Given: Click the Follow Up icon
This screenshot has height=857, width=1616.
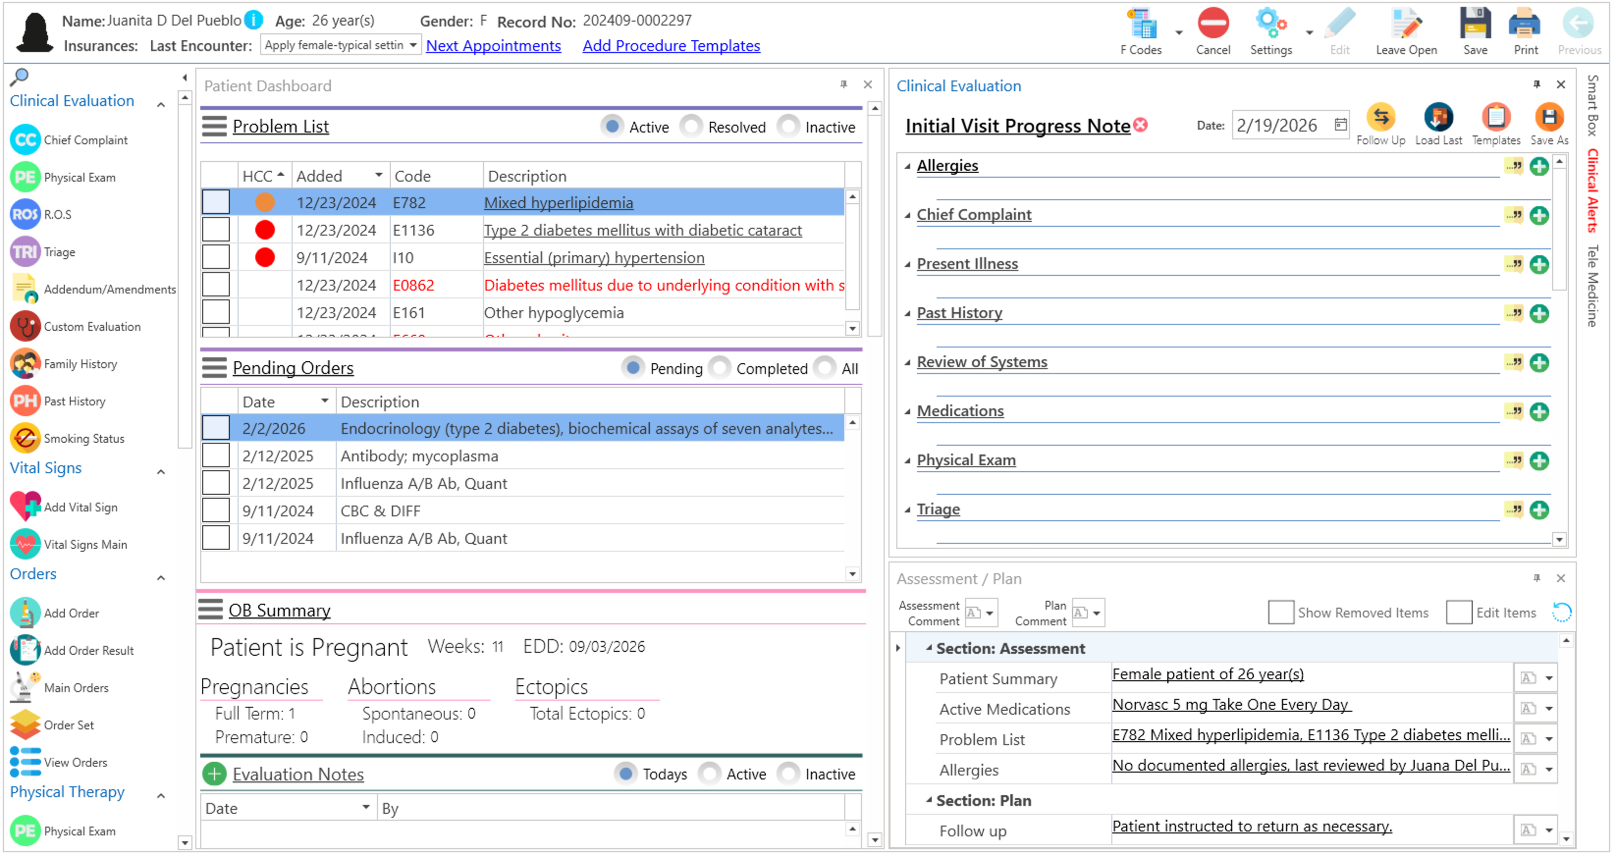Looking at the screenshot, I should (1380, 118).
